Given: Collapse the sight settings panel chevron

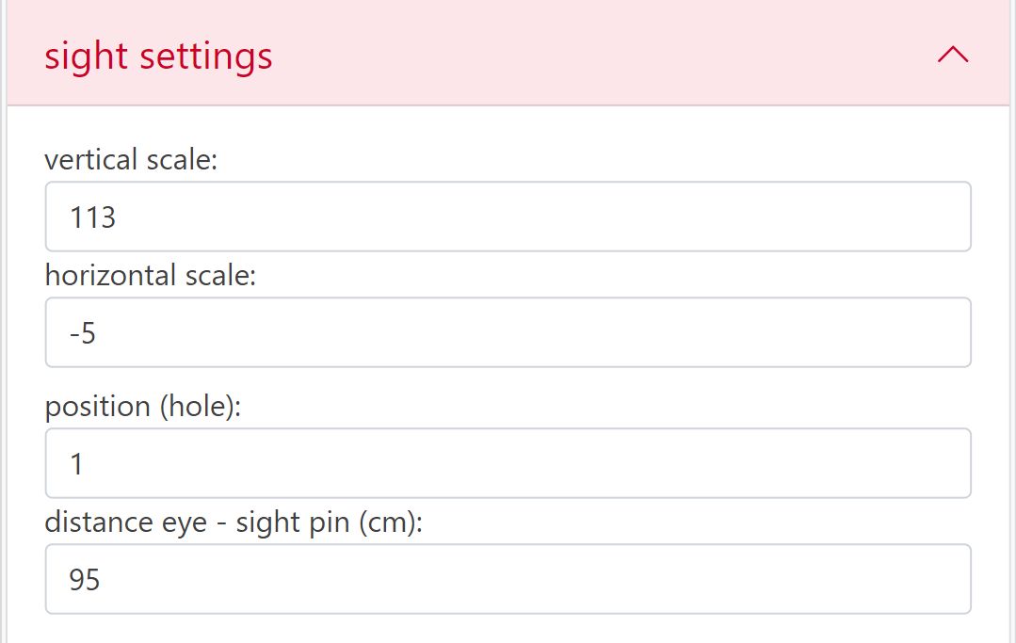Looking at the screenshot, I should [953, 55].
